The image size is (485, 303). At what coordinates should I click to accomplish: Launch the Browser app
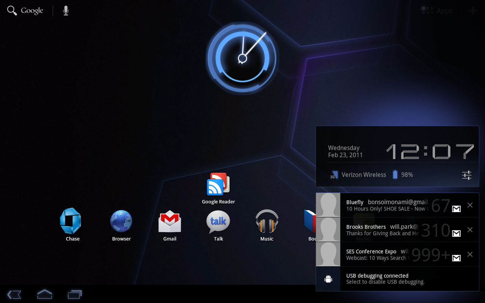pyautogui.click(x=121, y=221)
